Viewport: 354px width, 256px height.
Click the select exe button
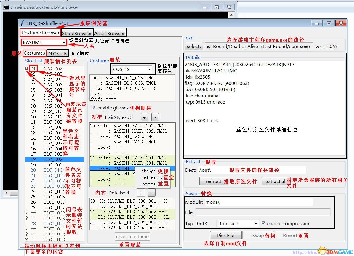[194, 46]
